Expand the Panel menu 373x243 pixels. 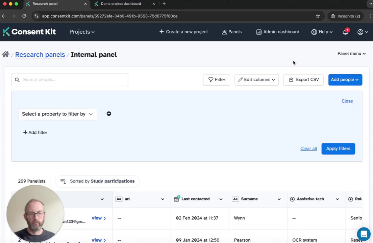(351, 53)
